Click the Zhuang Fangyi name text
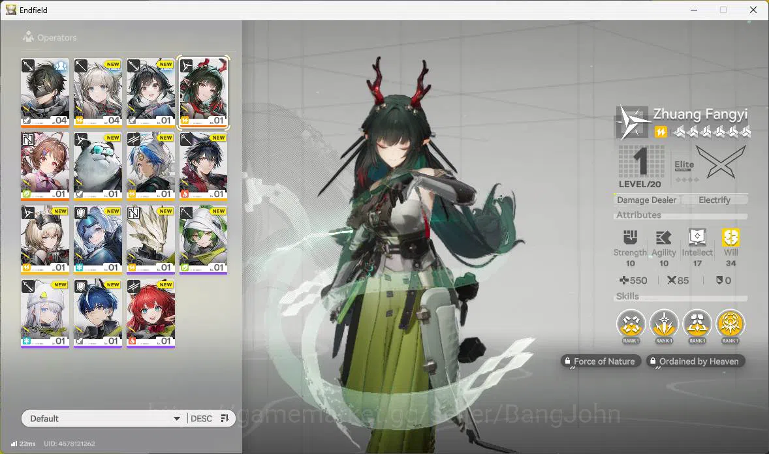Screen dimensions: 769x454 (700, 114)
